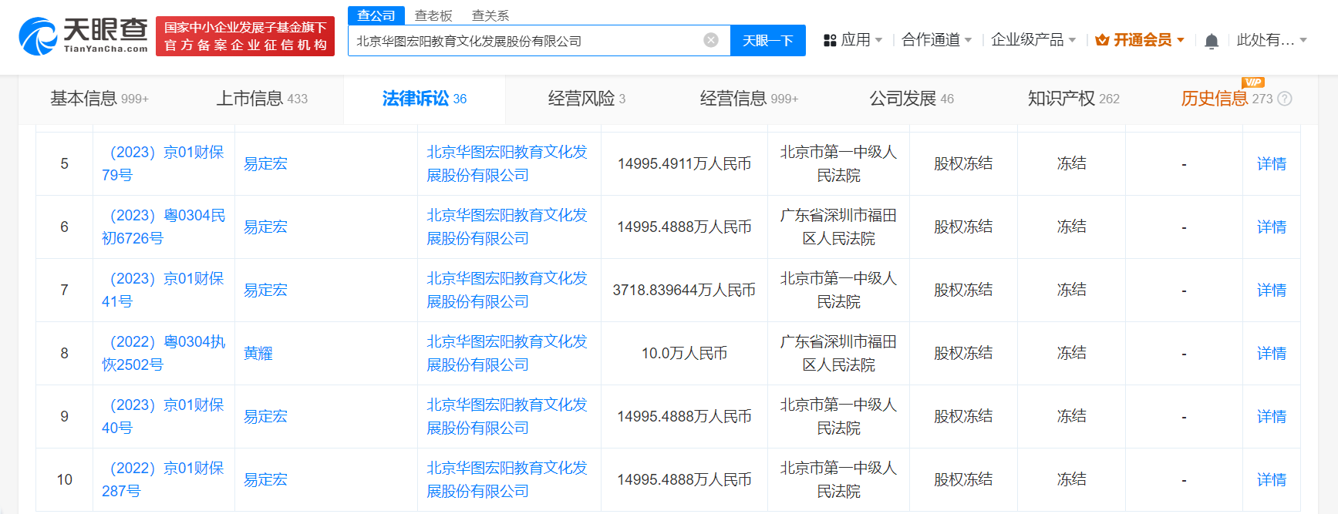1338x514 pixels.
Task: Click the 天眼一下 search button
Action: point(768,40)
